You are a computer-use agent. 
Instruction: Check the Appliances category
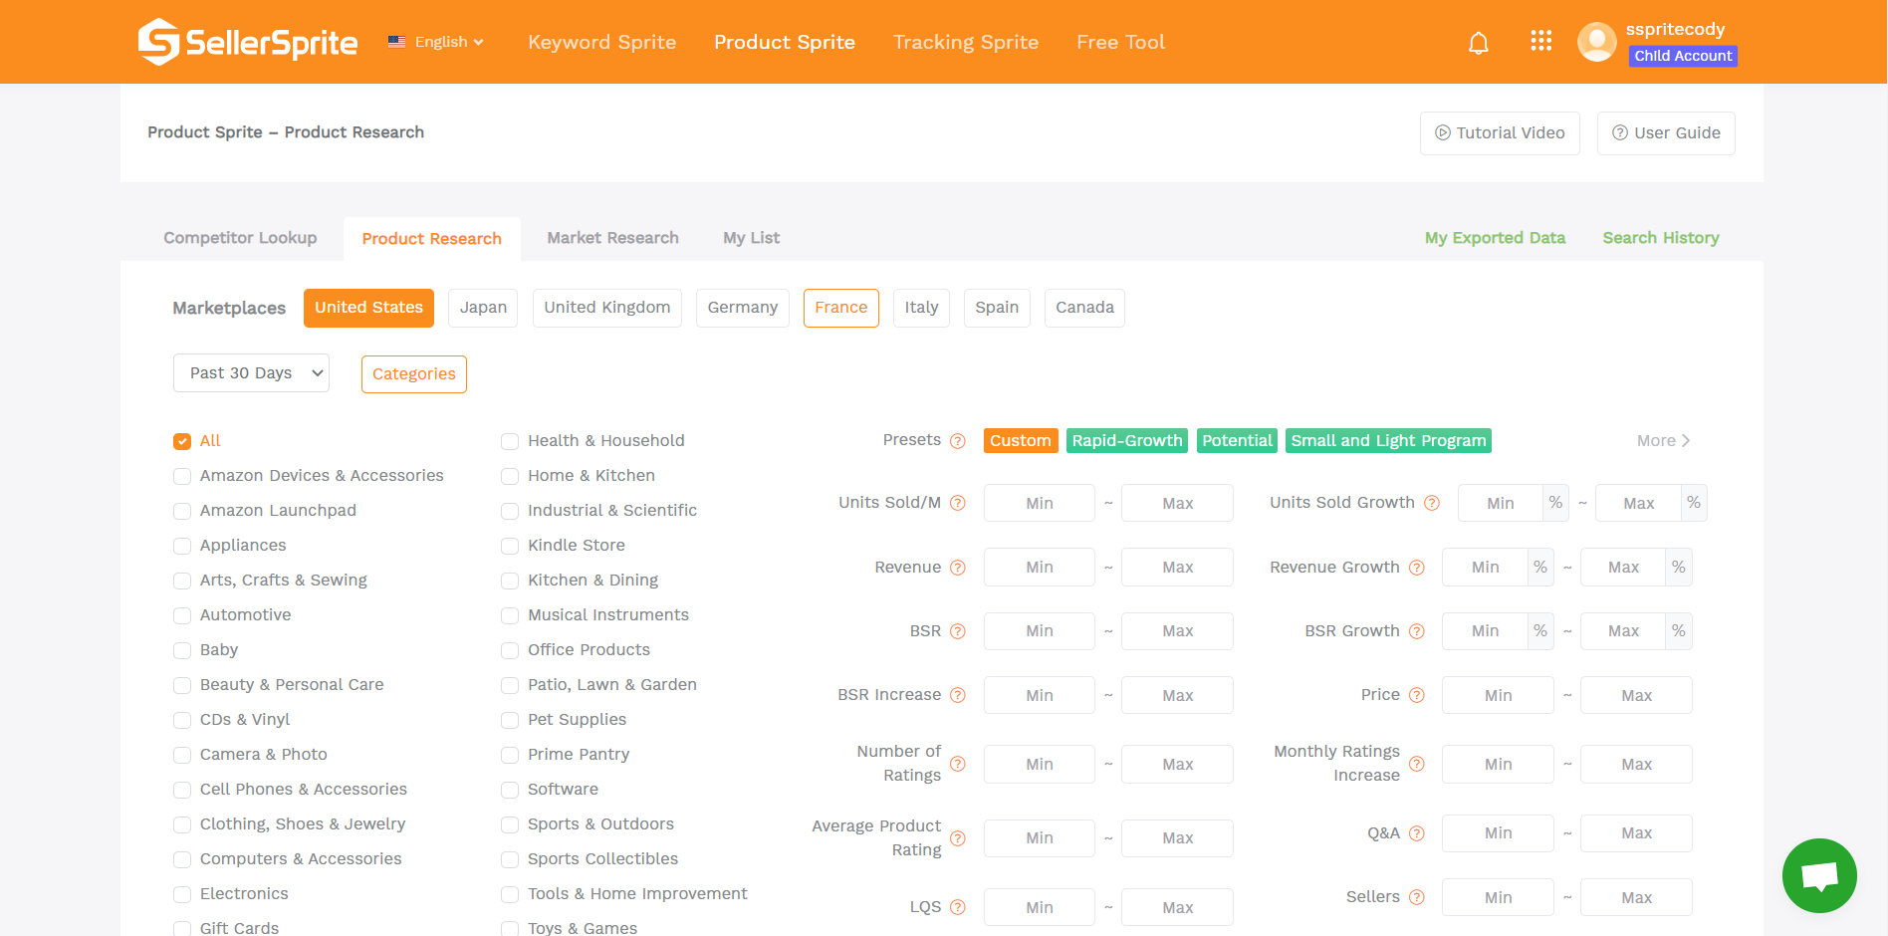click(182, 546)
